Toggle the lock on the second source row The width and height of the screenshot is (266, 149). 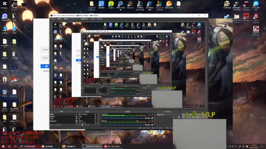98,117
